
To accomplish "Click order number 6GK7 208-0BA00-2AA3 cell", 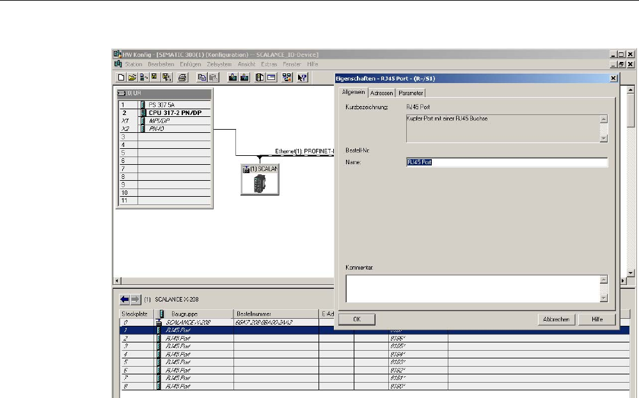I will 276,323.
